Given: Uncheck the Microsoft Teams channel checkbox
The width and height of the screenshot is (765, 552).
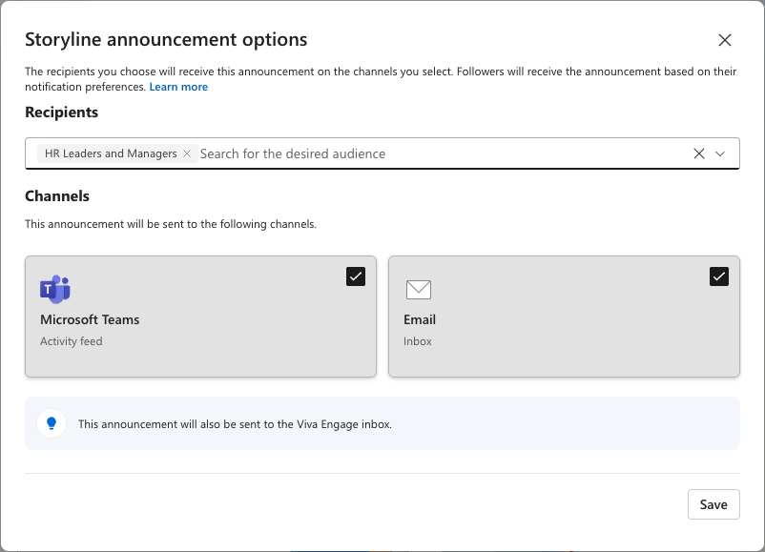Looking at the screenshot, I should pos(355,276).
